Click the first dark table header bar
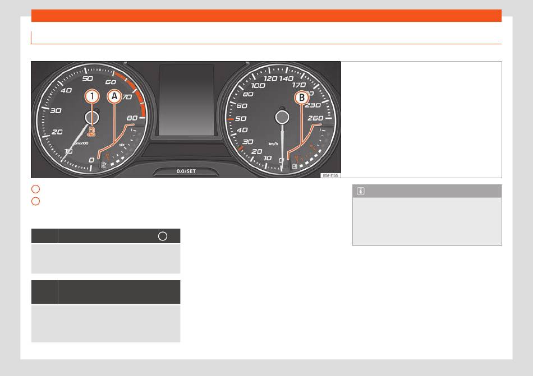Viewport: 533px width, 376px height. point(105,236)
